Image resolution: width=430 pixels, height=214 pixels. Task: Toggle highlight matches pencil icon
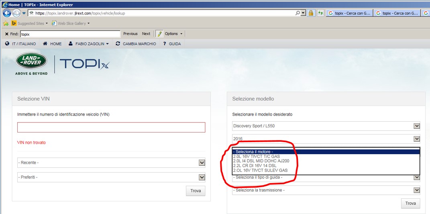pyautogui.click(x=159, y=34)
